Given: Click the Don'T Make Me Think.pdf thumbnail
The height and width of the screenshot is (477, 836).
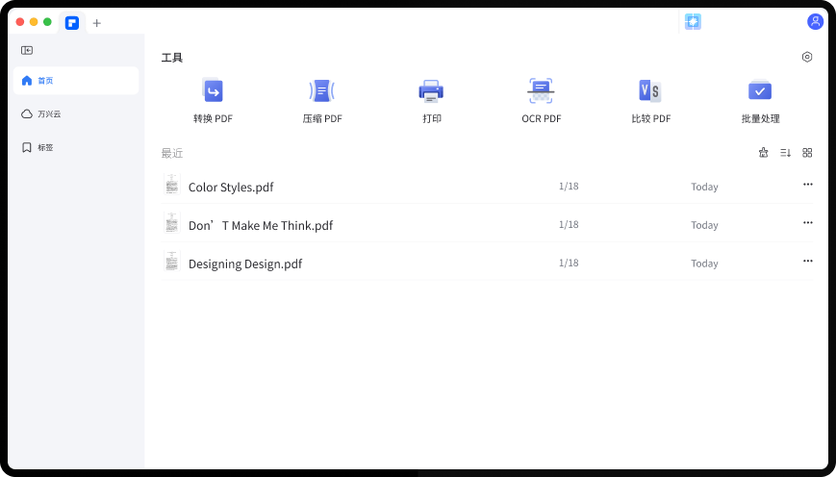Looking at the screenshot, I should (x=171, y=223).
